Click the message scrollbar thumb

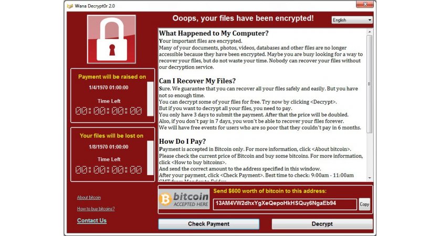[370, 84]
